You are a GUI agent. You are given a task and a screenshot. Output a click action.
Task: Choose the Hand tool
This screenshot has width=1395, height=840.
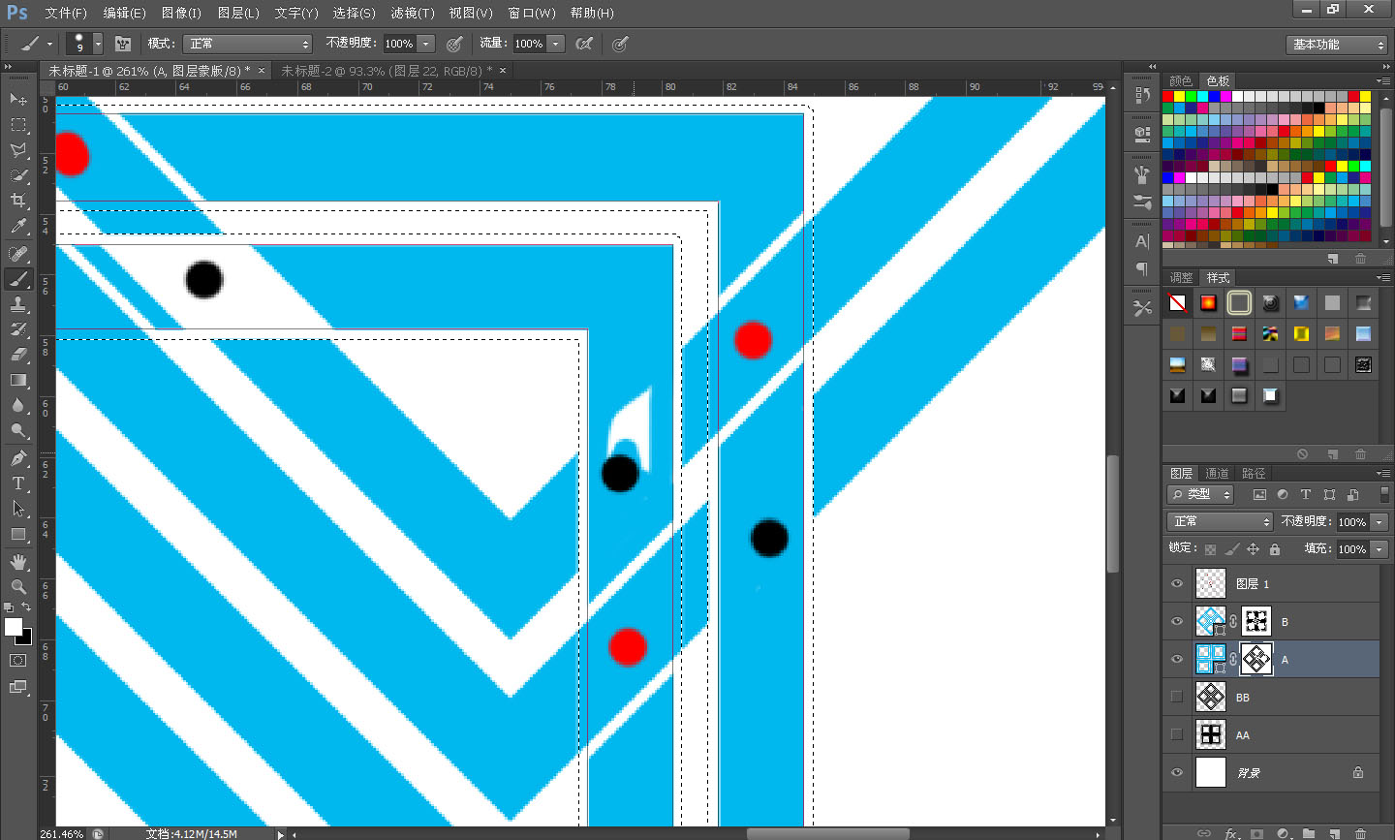point(18,562)
